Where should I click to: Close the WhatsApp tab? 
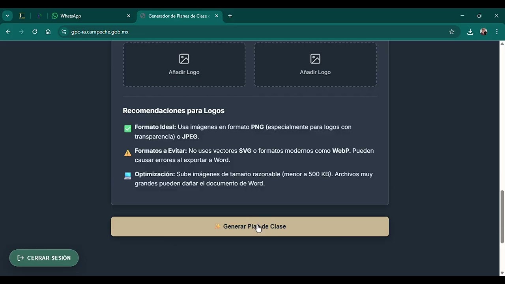pyautogui.click(x=129, y=16)
